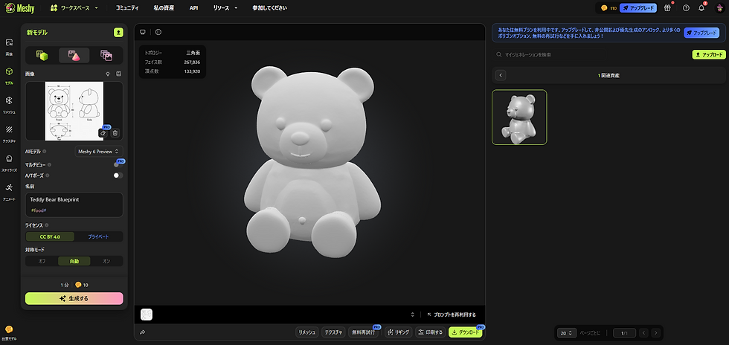Click the circular sphere icon above the viewport

coord(158,32)
